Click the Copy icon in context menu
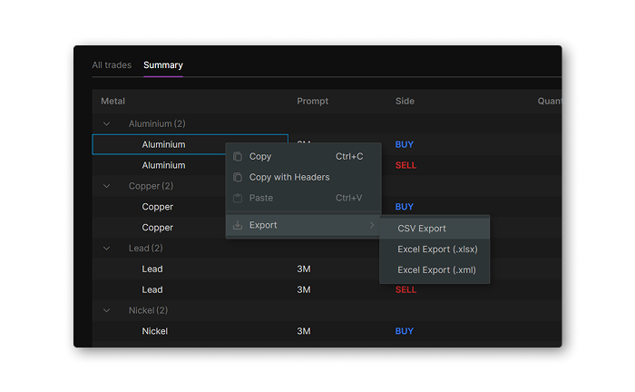Image resolution: width=635 pixels, height=392 pixels. pos(238,156)
